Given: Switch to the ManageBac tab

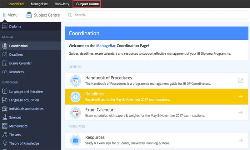Looking at the screenshot, I should click(x=39, y=4).
